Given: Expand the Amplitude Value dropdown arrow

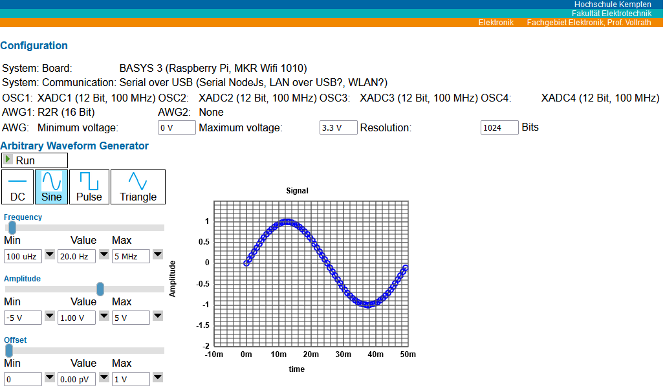Looking at the screenshot, I should pos(104,318).
